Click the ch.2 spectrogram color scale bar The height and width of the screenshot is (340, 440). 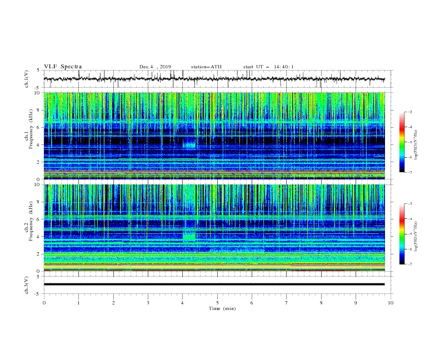(x=402, y=234)
